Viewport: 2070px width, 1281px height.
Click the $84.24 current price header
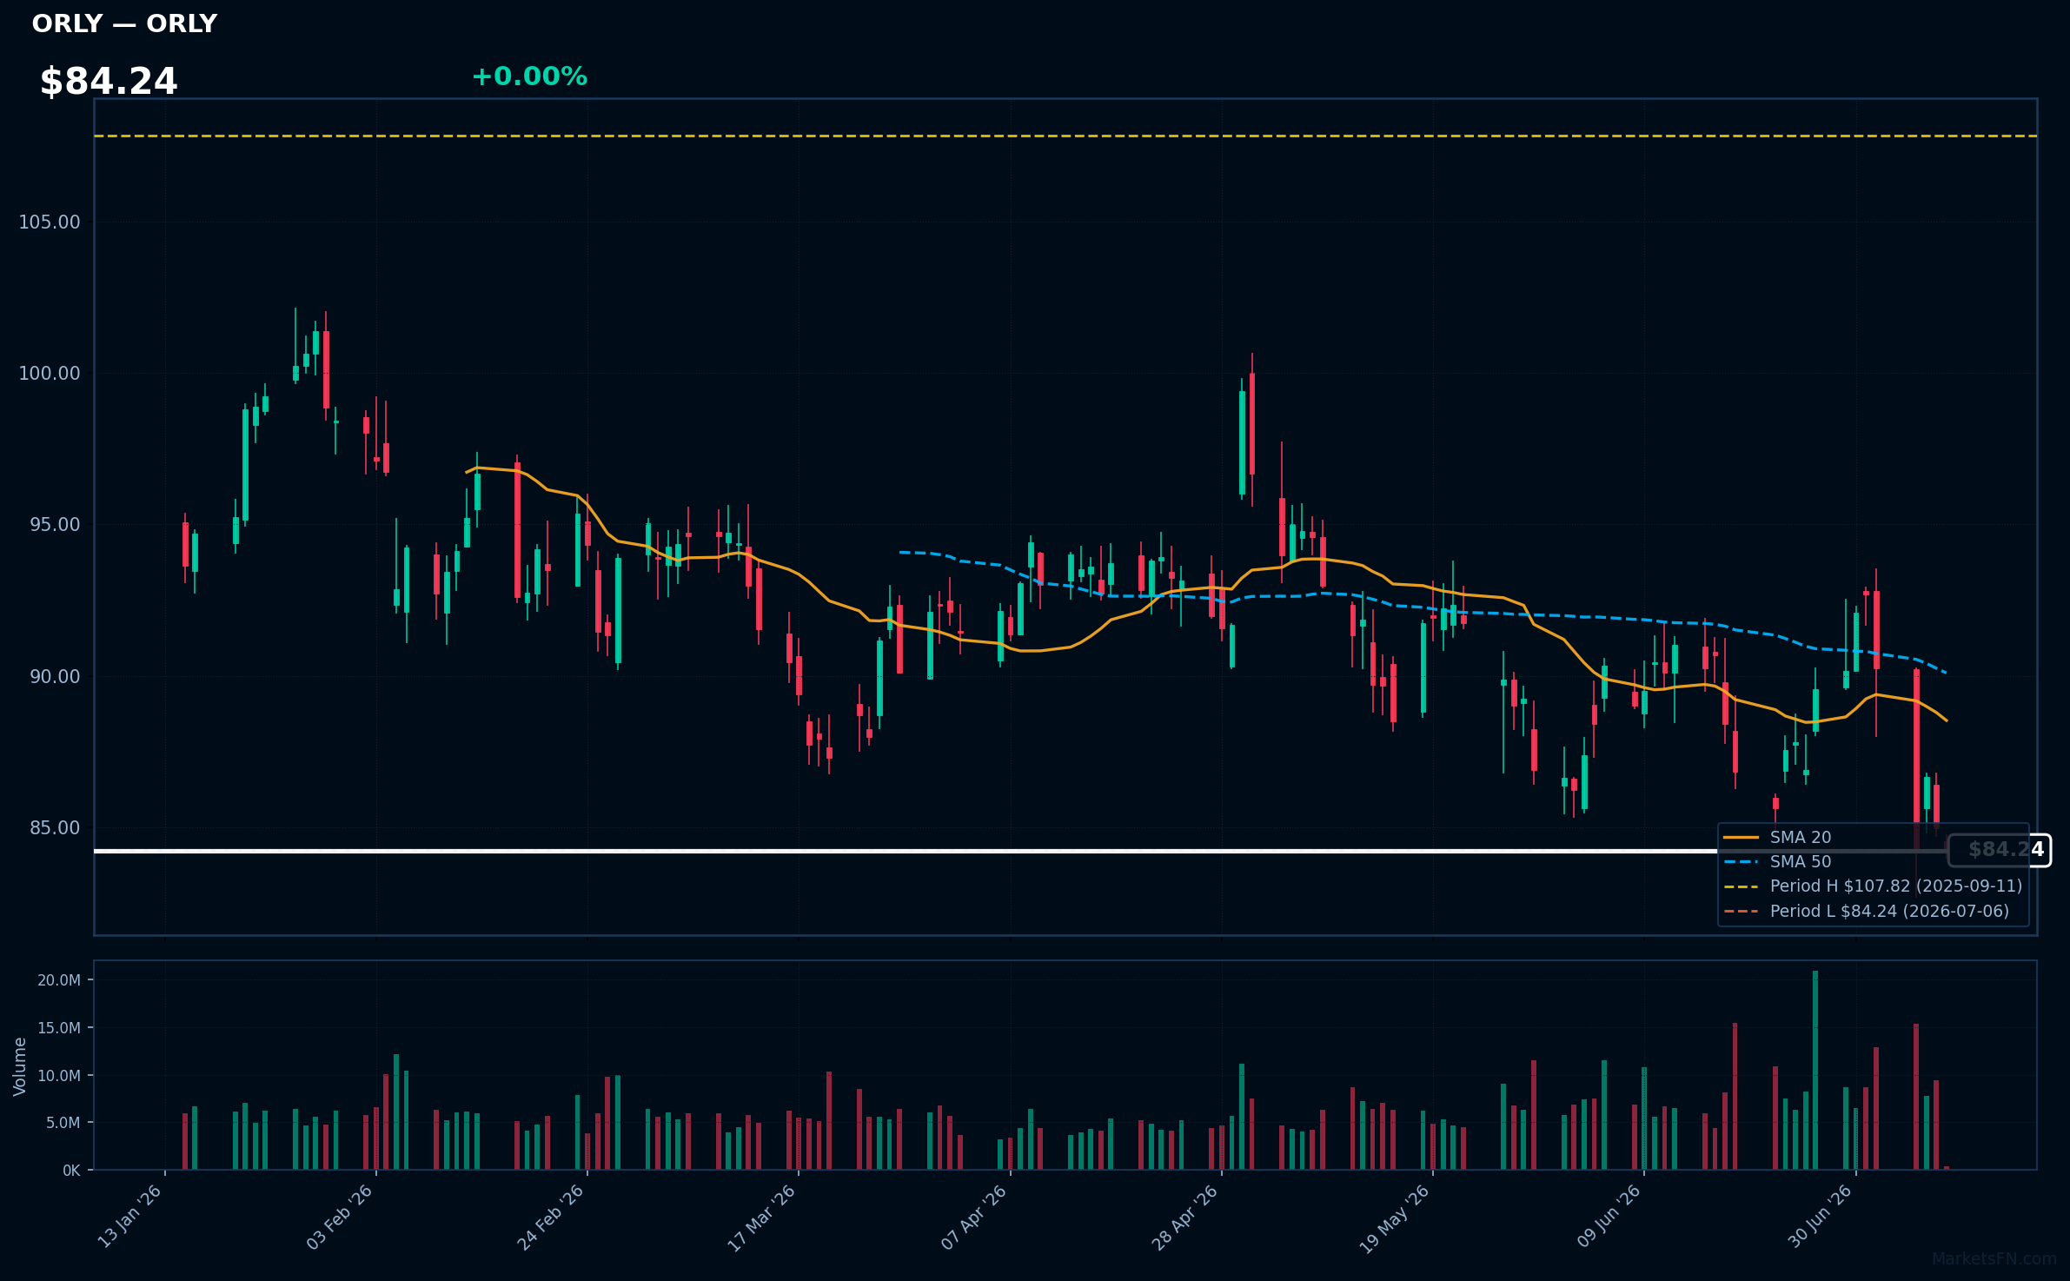109,82
